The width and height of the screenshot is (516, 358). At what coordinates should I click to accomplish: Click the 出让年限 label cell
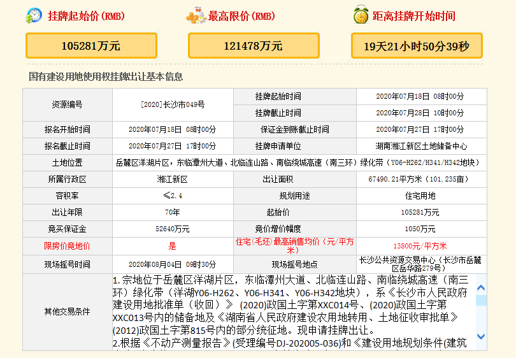(68, 213)
